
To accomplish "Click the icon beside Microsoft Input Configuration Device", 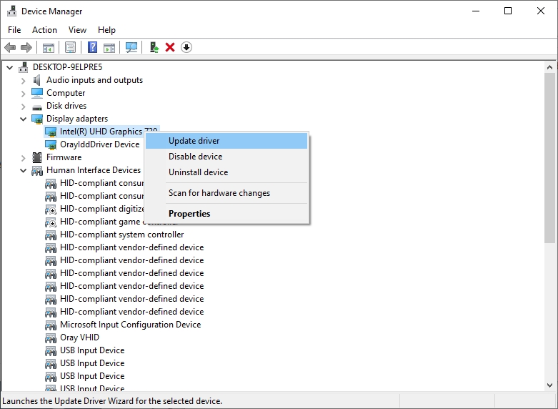I will tap(51, 325).
